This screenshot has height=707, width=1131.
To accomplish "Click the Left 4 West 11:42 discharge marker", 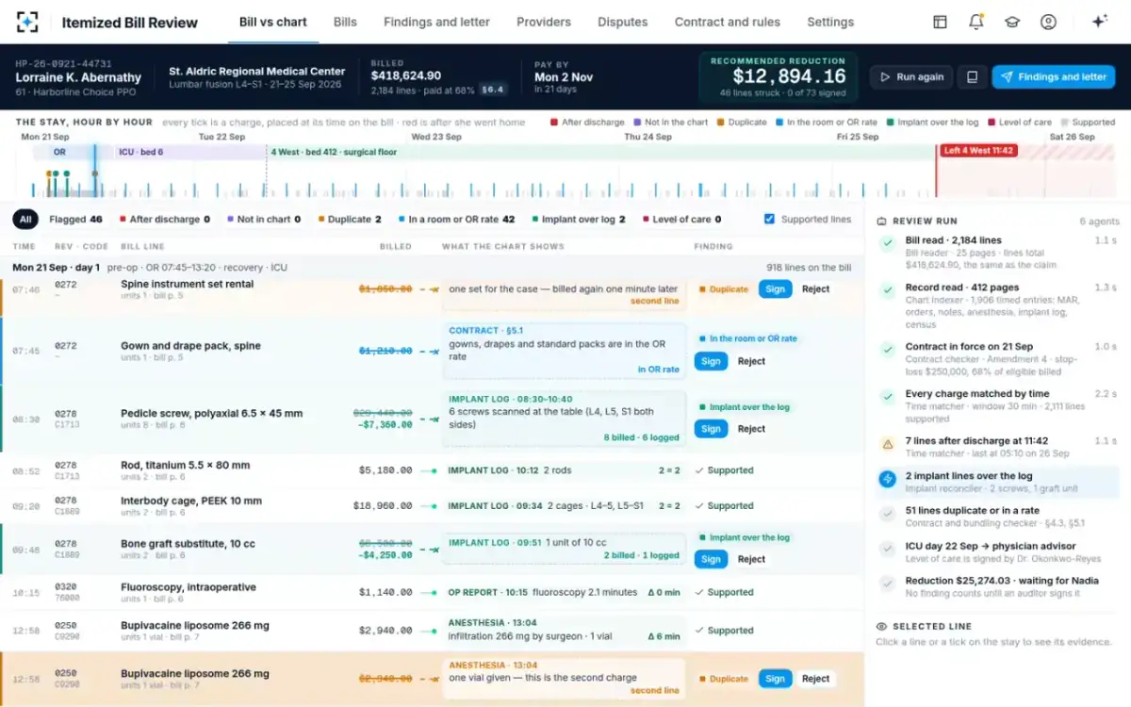I will coord(978,151).
